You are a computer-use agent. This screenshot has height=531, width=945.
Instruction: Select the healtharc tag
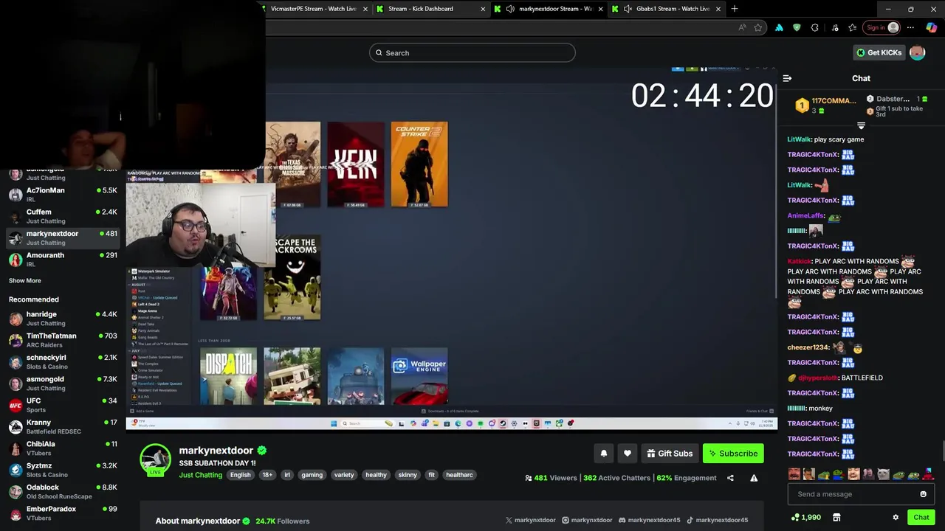pyautogui.click(x=459, y=475)
